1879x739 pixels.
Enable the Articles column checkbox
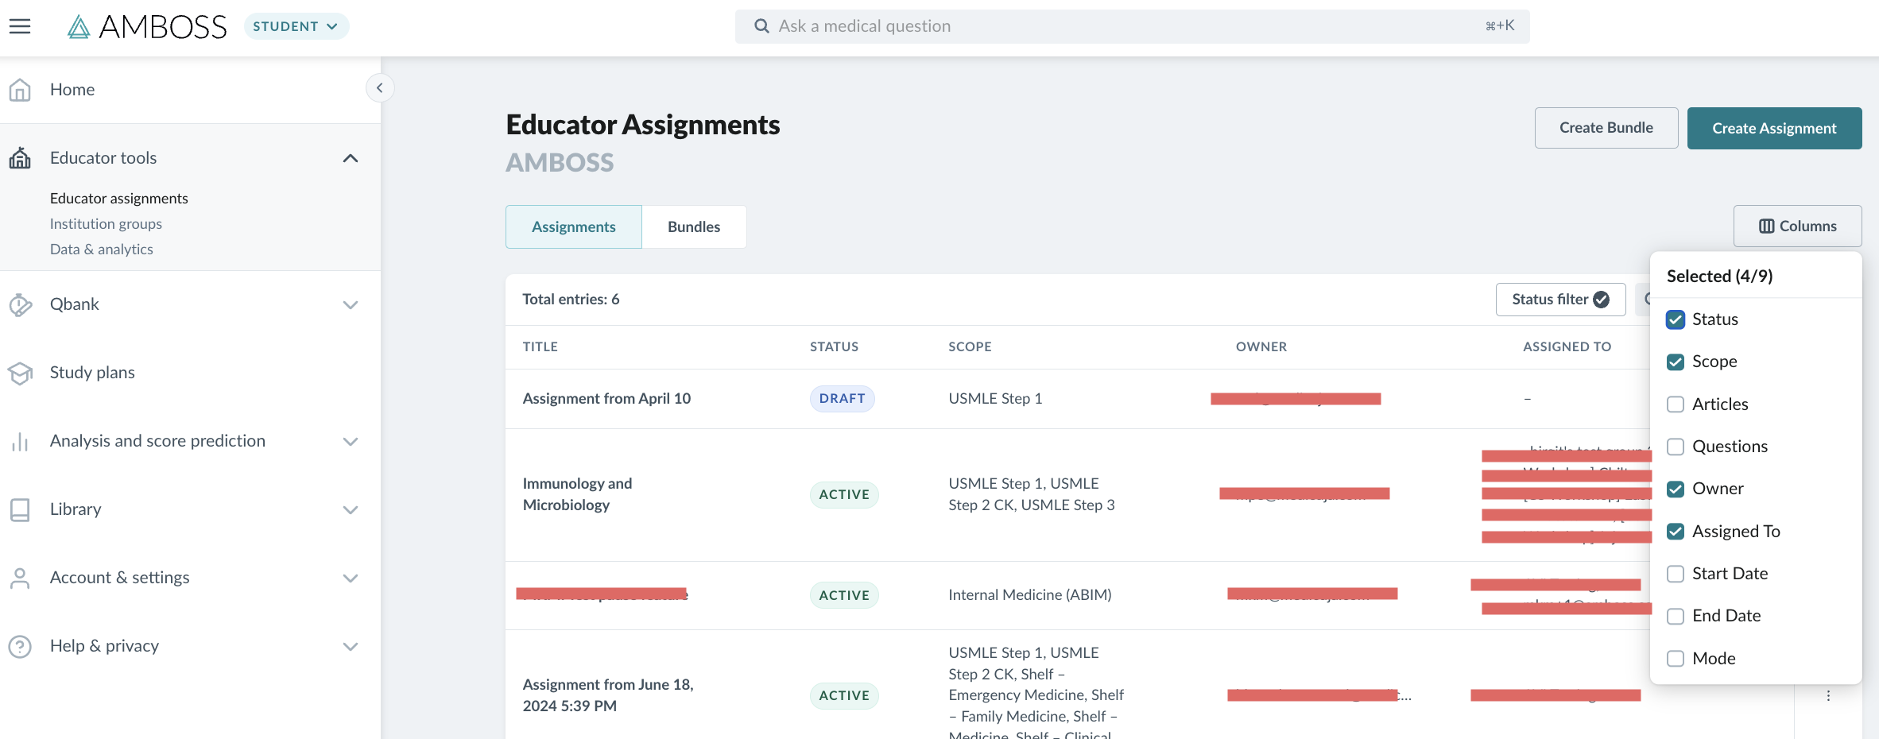1676,404
